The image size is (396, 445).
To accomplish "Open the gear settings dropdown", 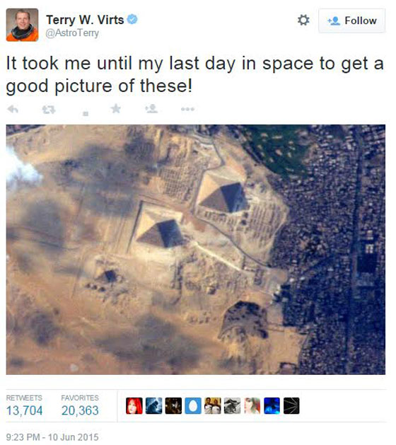I will click(x=303, y=20).
